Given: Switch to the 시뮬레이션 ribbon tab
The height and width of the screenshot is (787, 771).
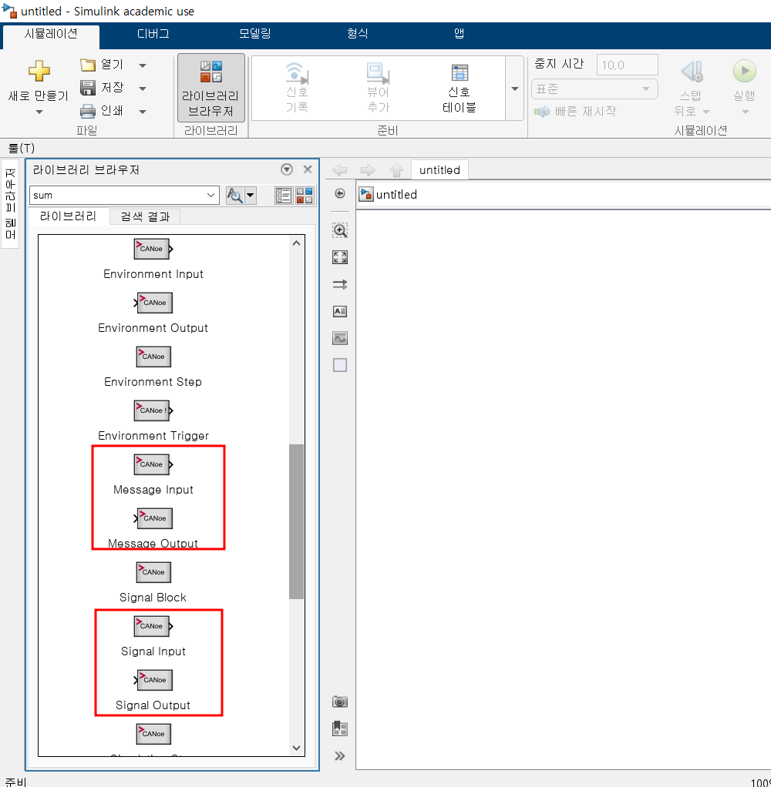Looking at the screenshot, I should pos(51,34).
